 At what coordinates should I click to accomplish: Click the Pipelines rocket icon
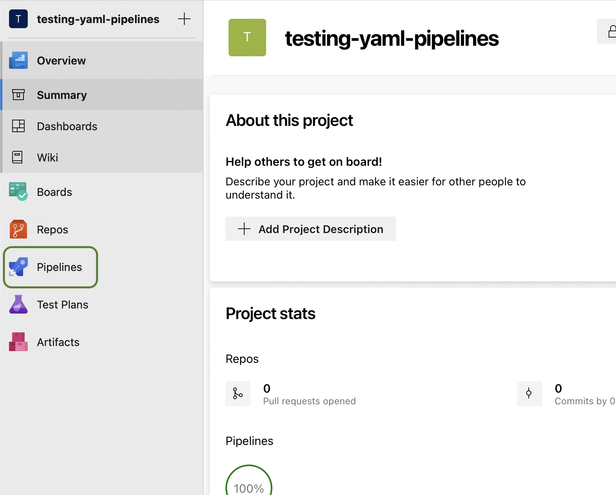tap(18, 267)
